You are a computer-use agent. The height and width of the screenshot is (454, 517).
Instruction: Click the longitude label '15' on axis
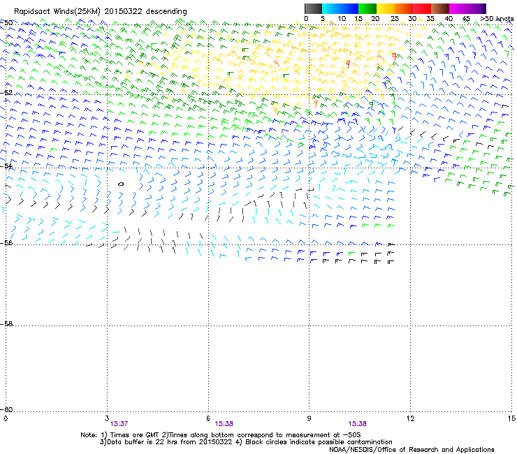click(511, 418)
